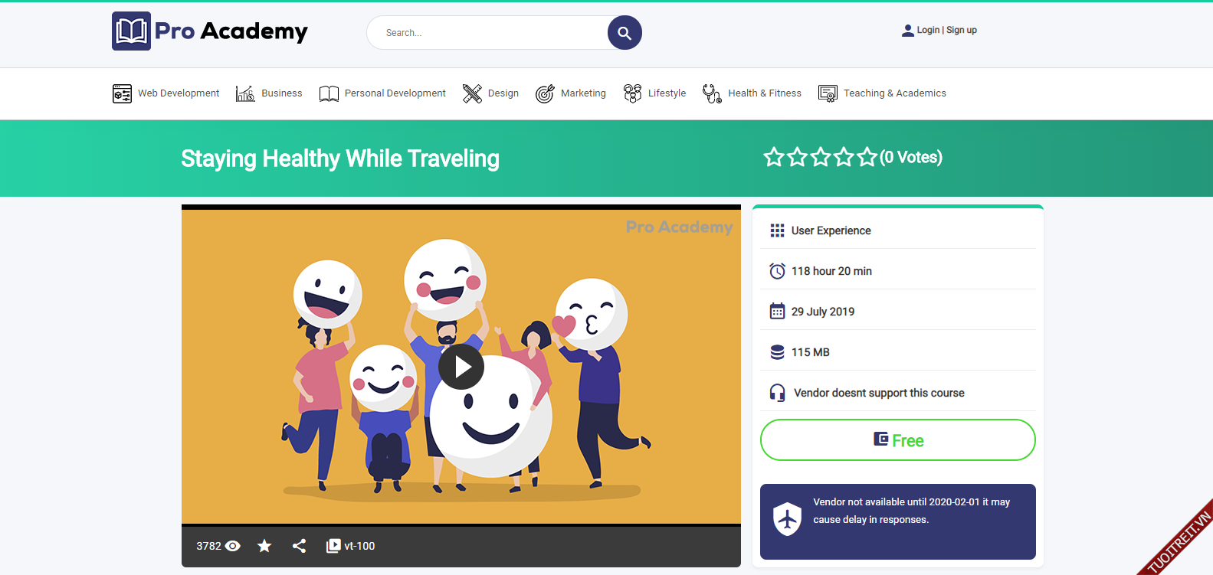1213x575 pixels.
Task: Click into the Search input field
Action: [x=490, y=33]
